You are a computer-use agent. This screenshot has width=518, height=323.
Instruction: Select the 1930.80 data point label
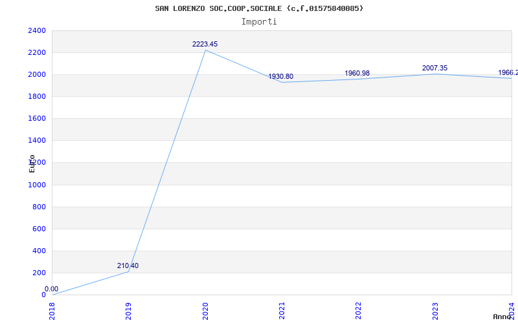pyautogui.click(x=281, y=76)
